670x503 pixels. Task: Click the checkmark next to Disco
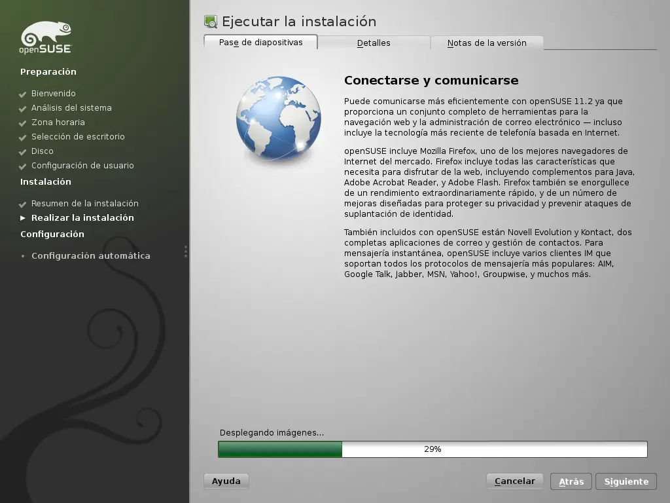pos(23,152)
